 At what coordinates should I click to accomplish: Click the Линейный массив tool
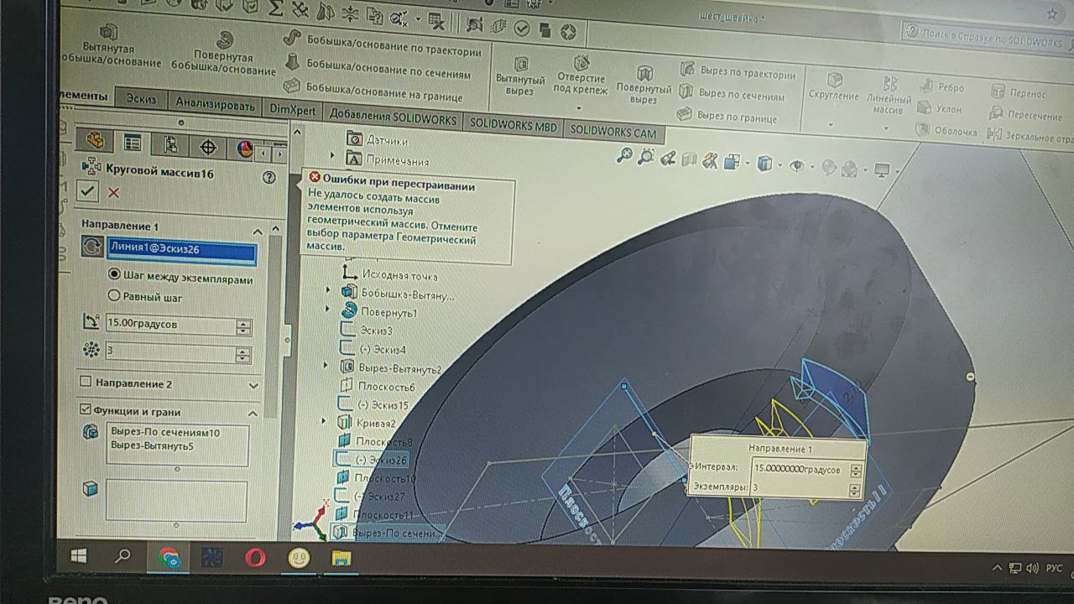tap(889, 94)
